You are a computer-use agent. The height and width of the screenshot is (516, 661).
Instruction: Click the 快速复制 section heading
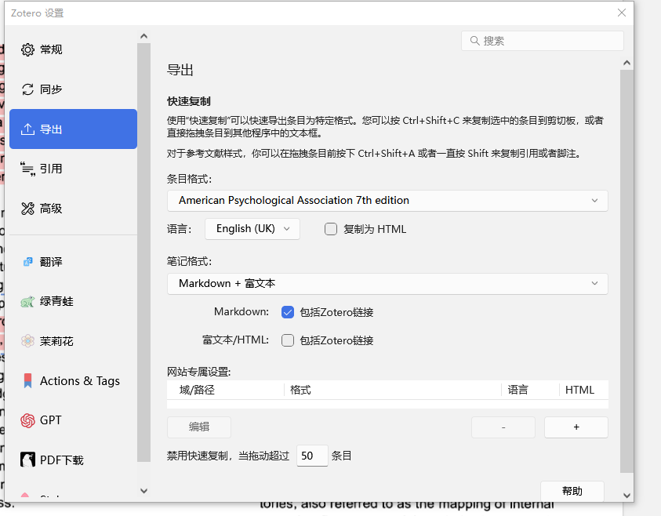point(189,101)
